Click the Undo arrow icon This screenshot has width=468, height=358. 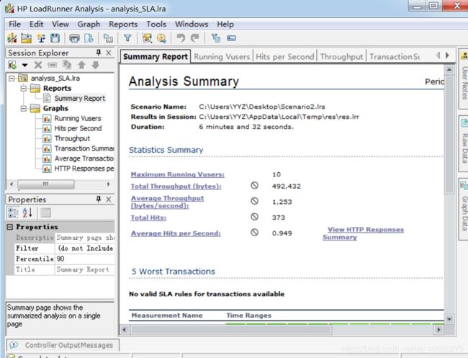(181, 38)
